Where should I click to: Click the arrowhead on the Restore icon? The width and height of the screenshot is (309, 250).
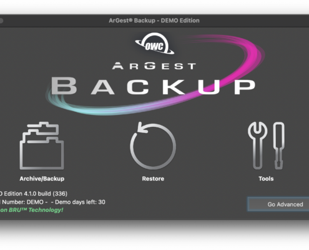[143, 127]
